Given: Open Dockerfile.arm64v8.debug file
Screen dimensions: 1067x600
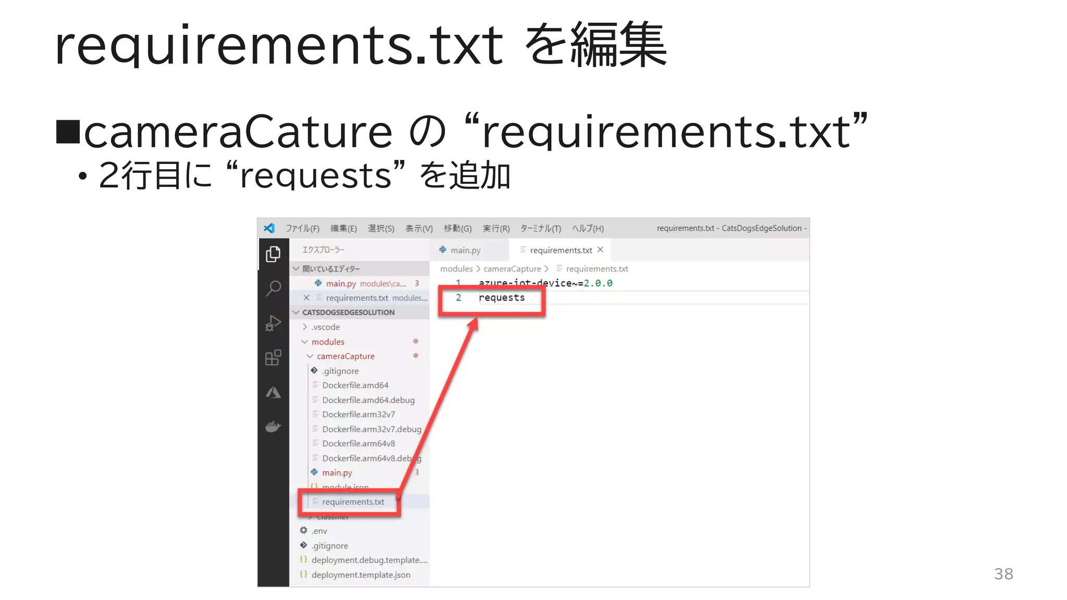Looking at the screenshot, I should 359,458.
